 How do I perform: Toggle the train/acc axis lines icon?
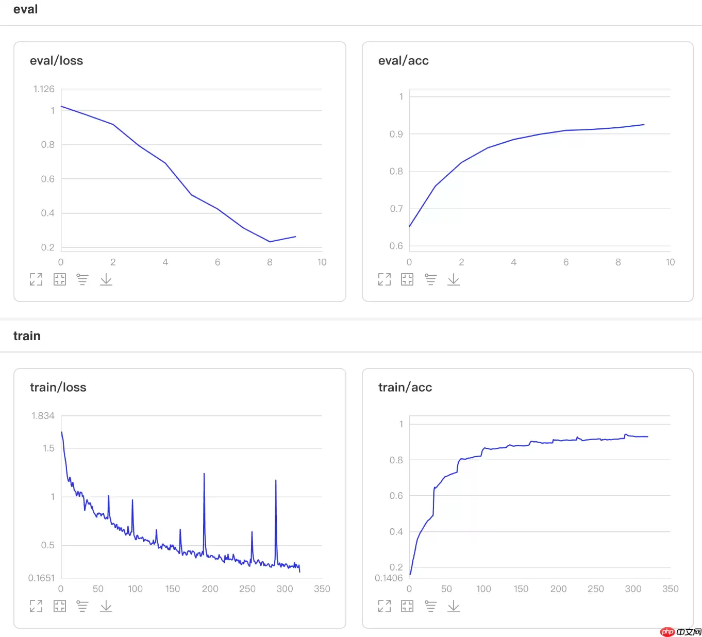tap(430, 606)
